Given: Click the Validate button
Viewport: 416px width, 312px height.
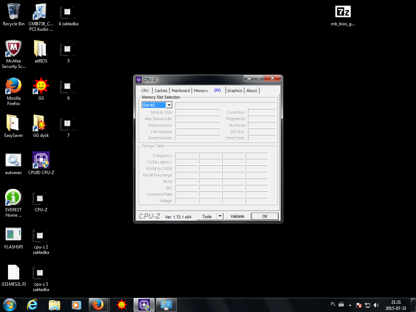Looking at the screenshot, I should (x=238, y=217).
